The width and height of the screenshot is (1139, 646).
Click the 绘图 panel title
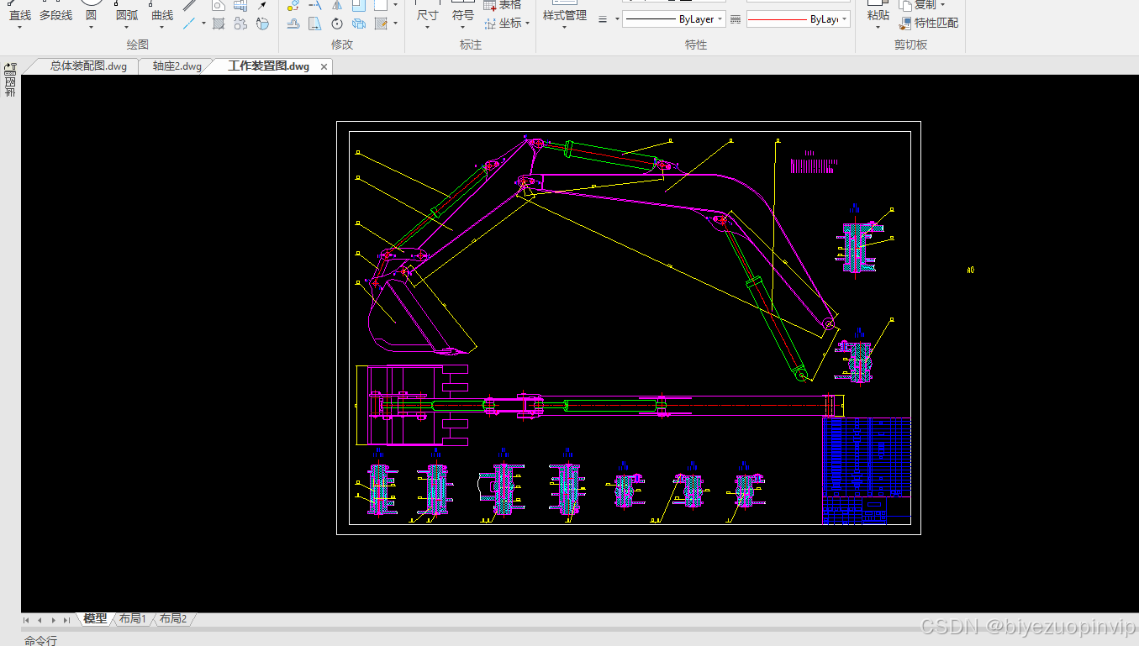pyautogui.click(x=137, y=45)
